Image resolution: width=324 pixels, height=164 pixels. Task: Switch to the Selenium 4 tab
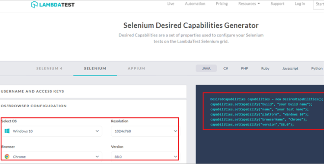[49, 69]
